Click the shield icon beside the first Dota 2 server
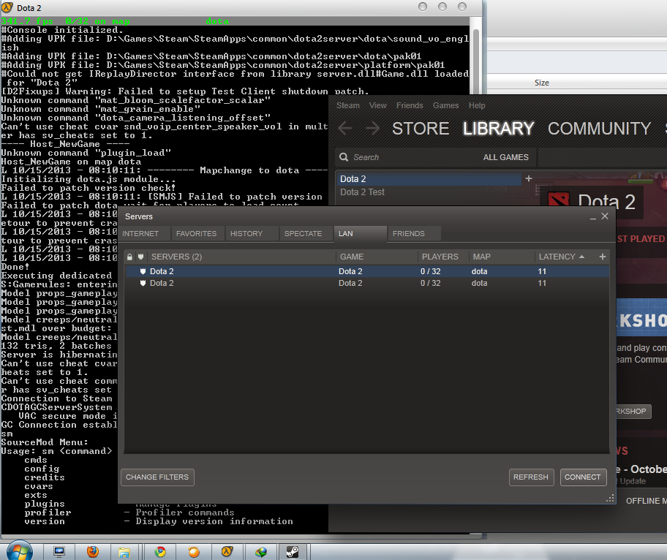 142,271
